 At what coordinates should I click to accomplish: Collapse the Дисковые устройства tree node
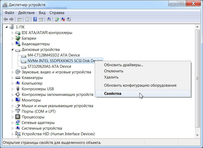(x=12, y=50)
